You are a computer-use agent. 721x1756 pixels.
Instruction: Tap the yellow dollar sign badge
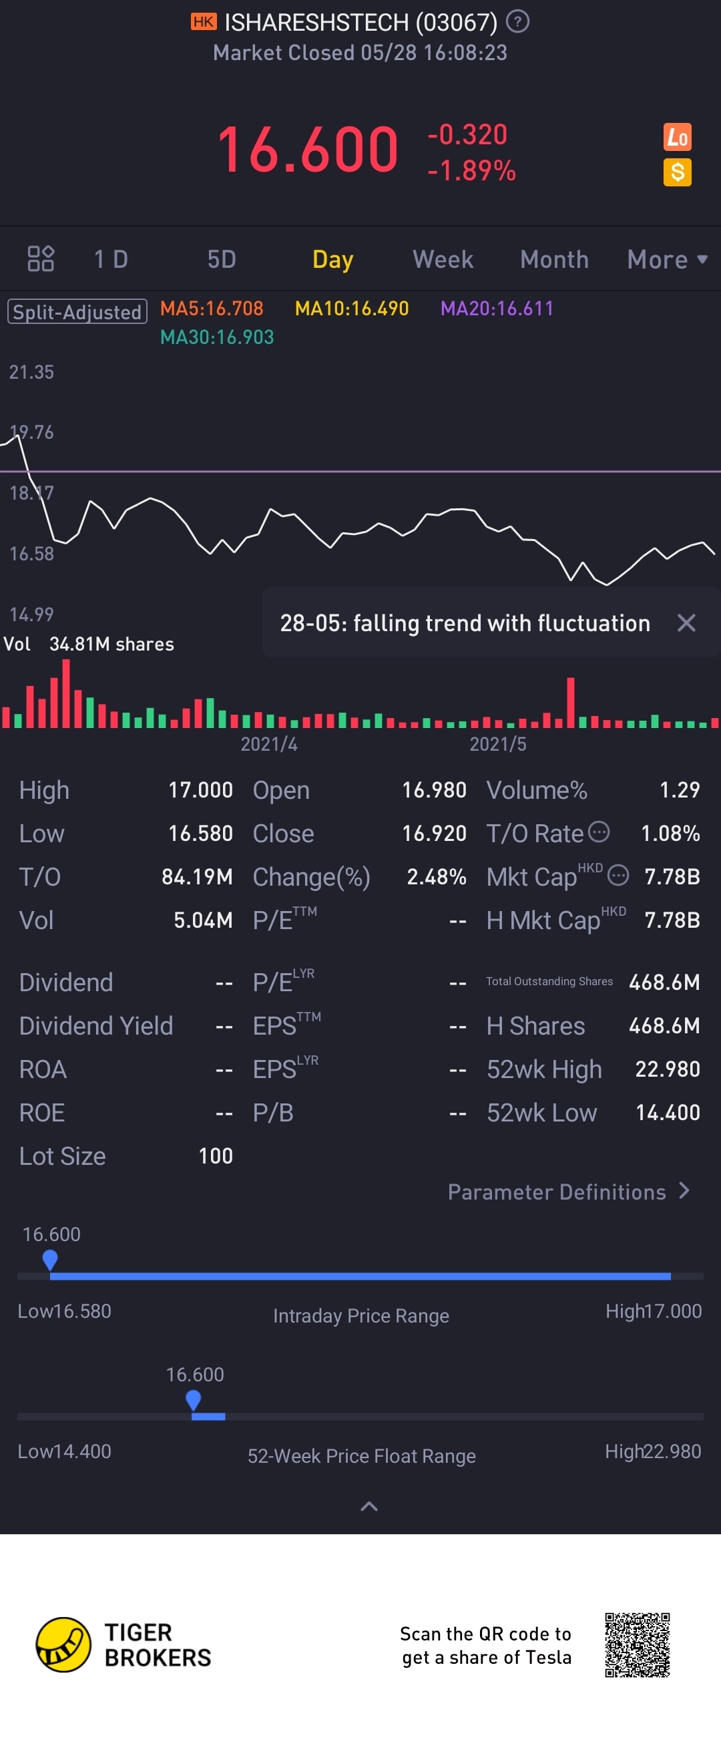click(678, 172)
